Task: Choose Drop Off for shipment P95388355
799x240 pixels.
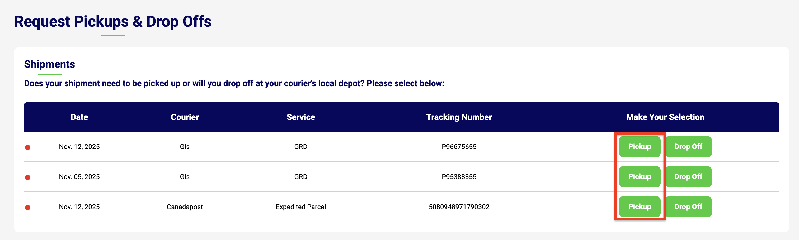Action: click(x=688, y=176)
